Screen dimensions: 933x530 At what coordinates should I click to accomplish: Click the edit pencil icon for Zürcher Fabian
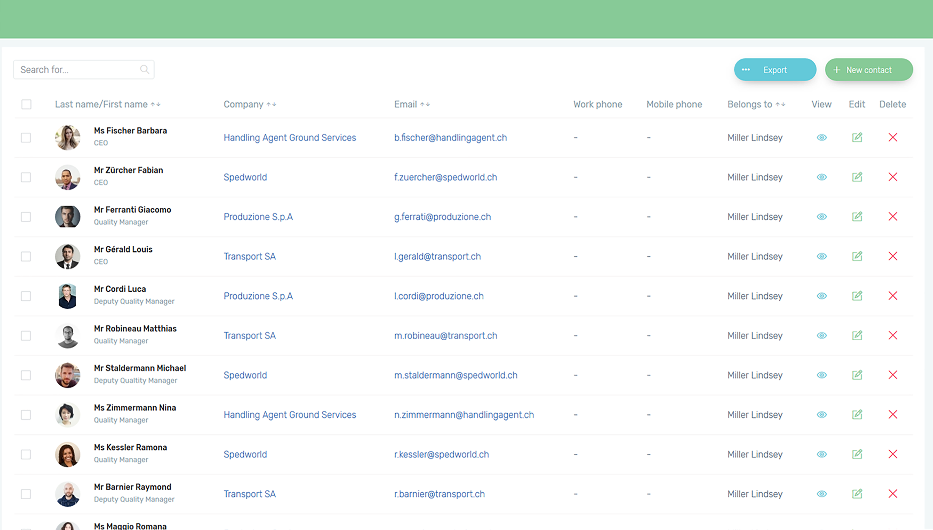click(857, 177)
